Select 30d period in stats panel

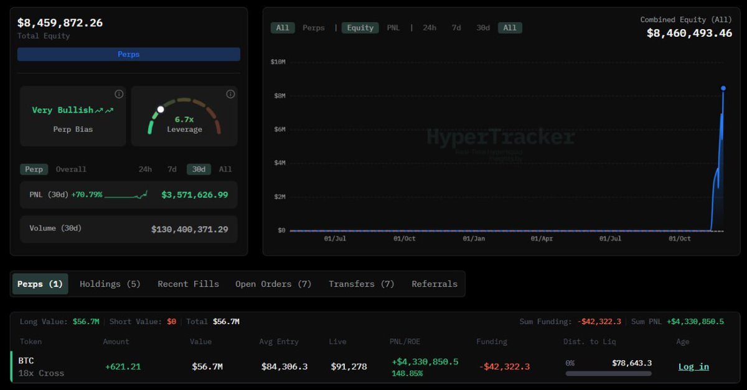click(x=199, y=169)
